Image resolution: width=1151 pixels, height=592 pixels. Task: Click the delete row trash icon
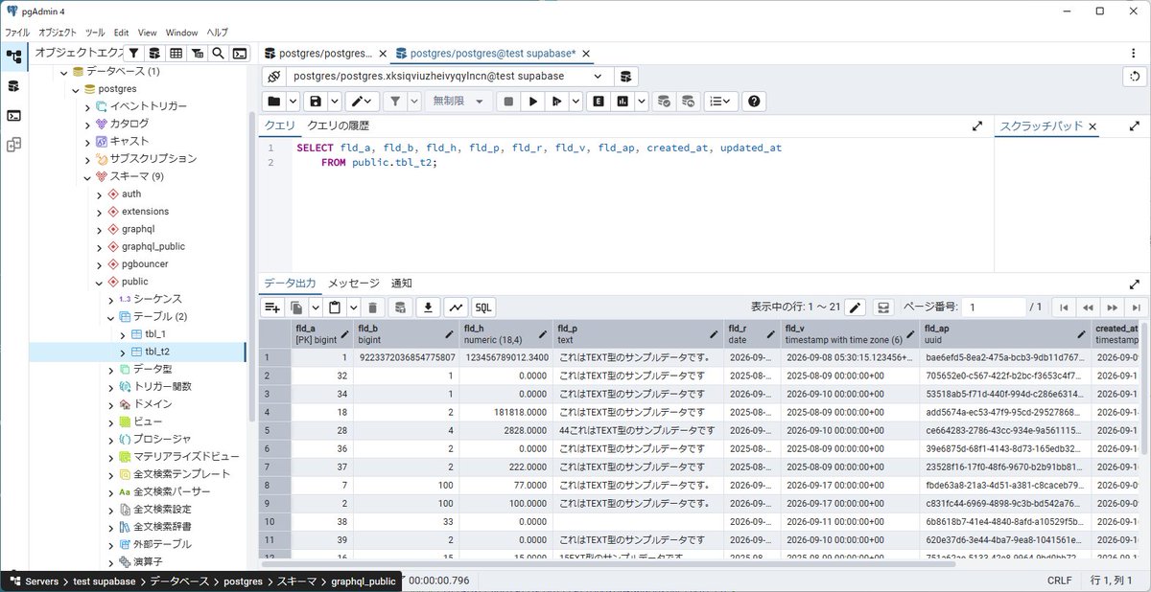(x=373, y=307)
